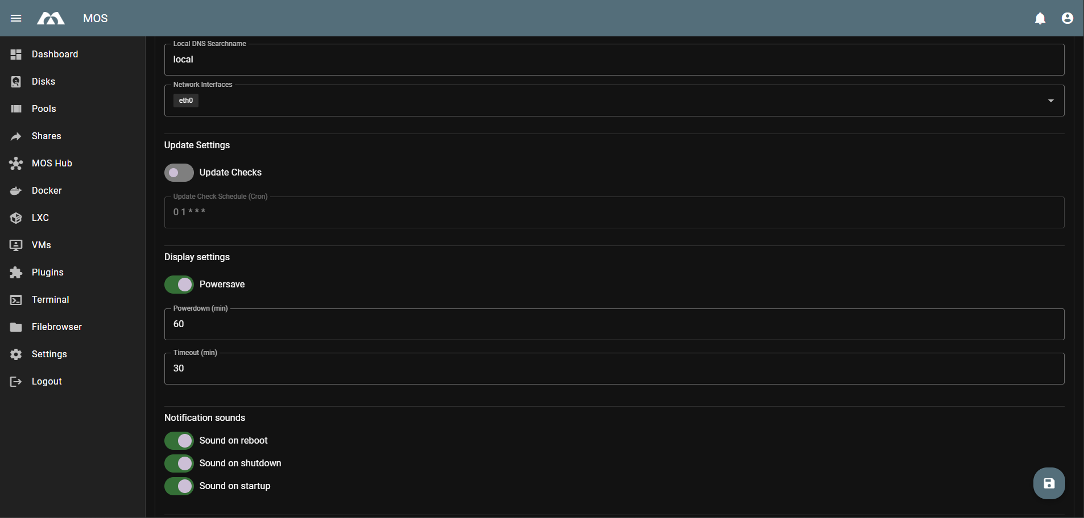The width and height of the screenshot is (1084, 518).
Task: Open the Terminal page from sidebar
Action: [50, 300]
